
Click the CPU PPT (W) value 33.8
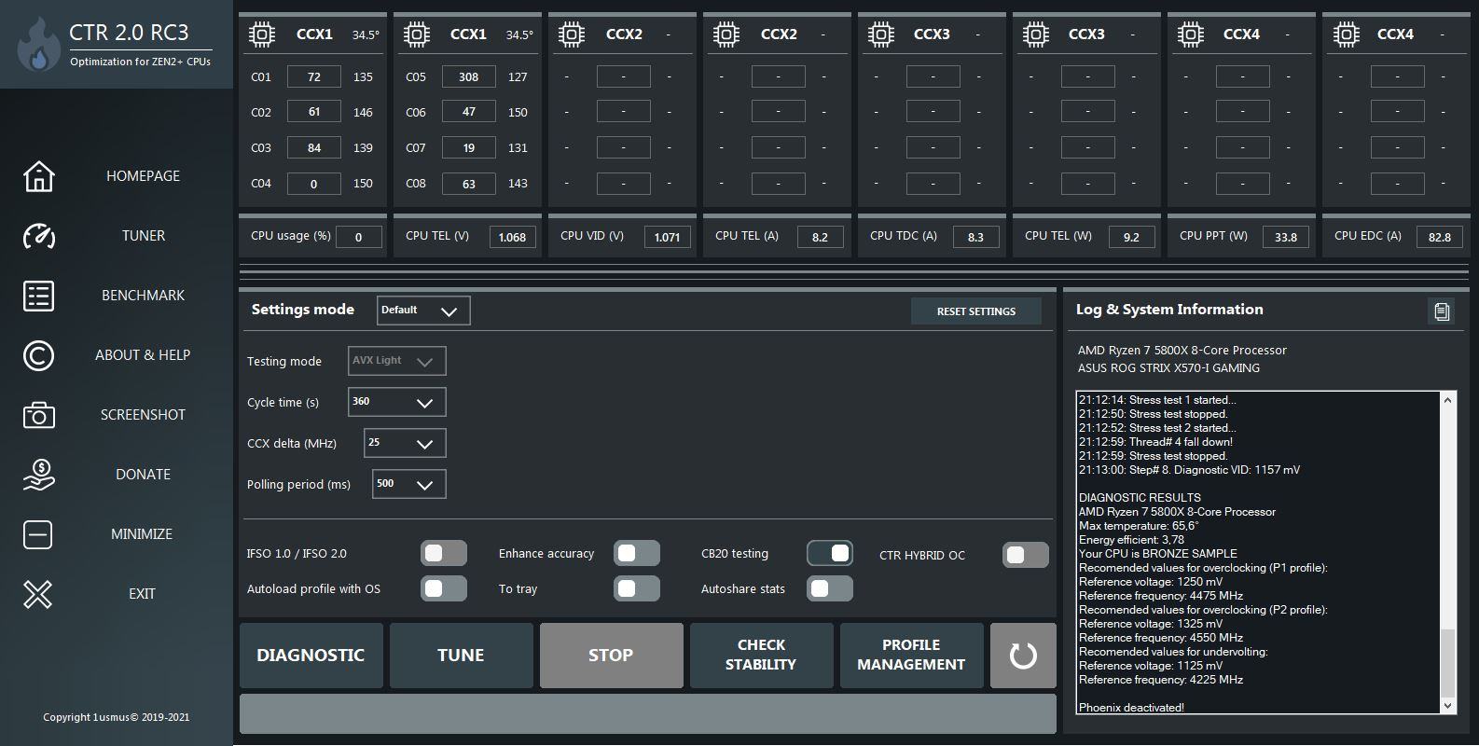(x=1286, y=237)
